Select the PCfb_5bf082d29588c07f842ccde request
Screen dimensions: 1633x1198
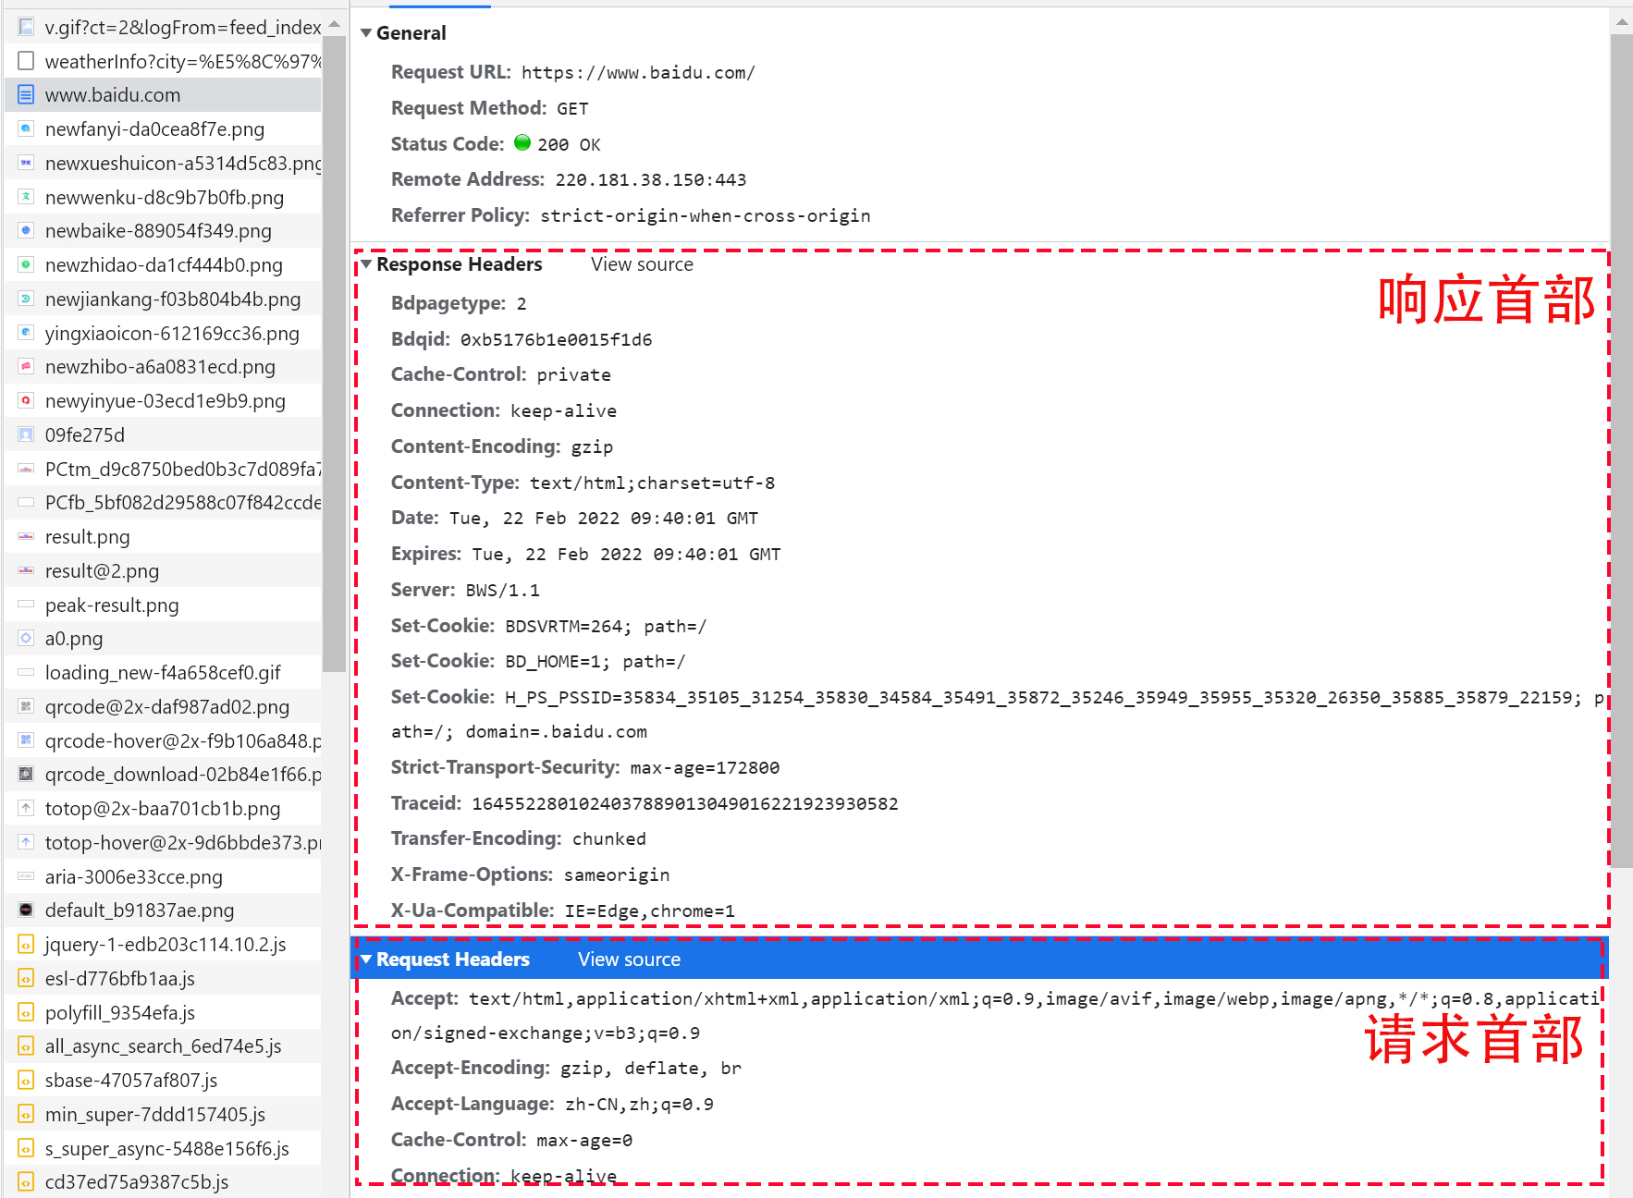tap(164, 502)
